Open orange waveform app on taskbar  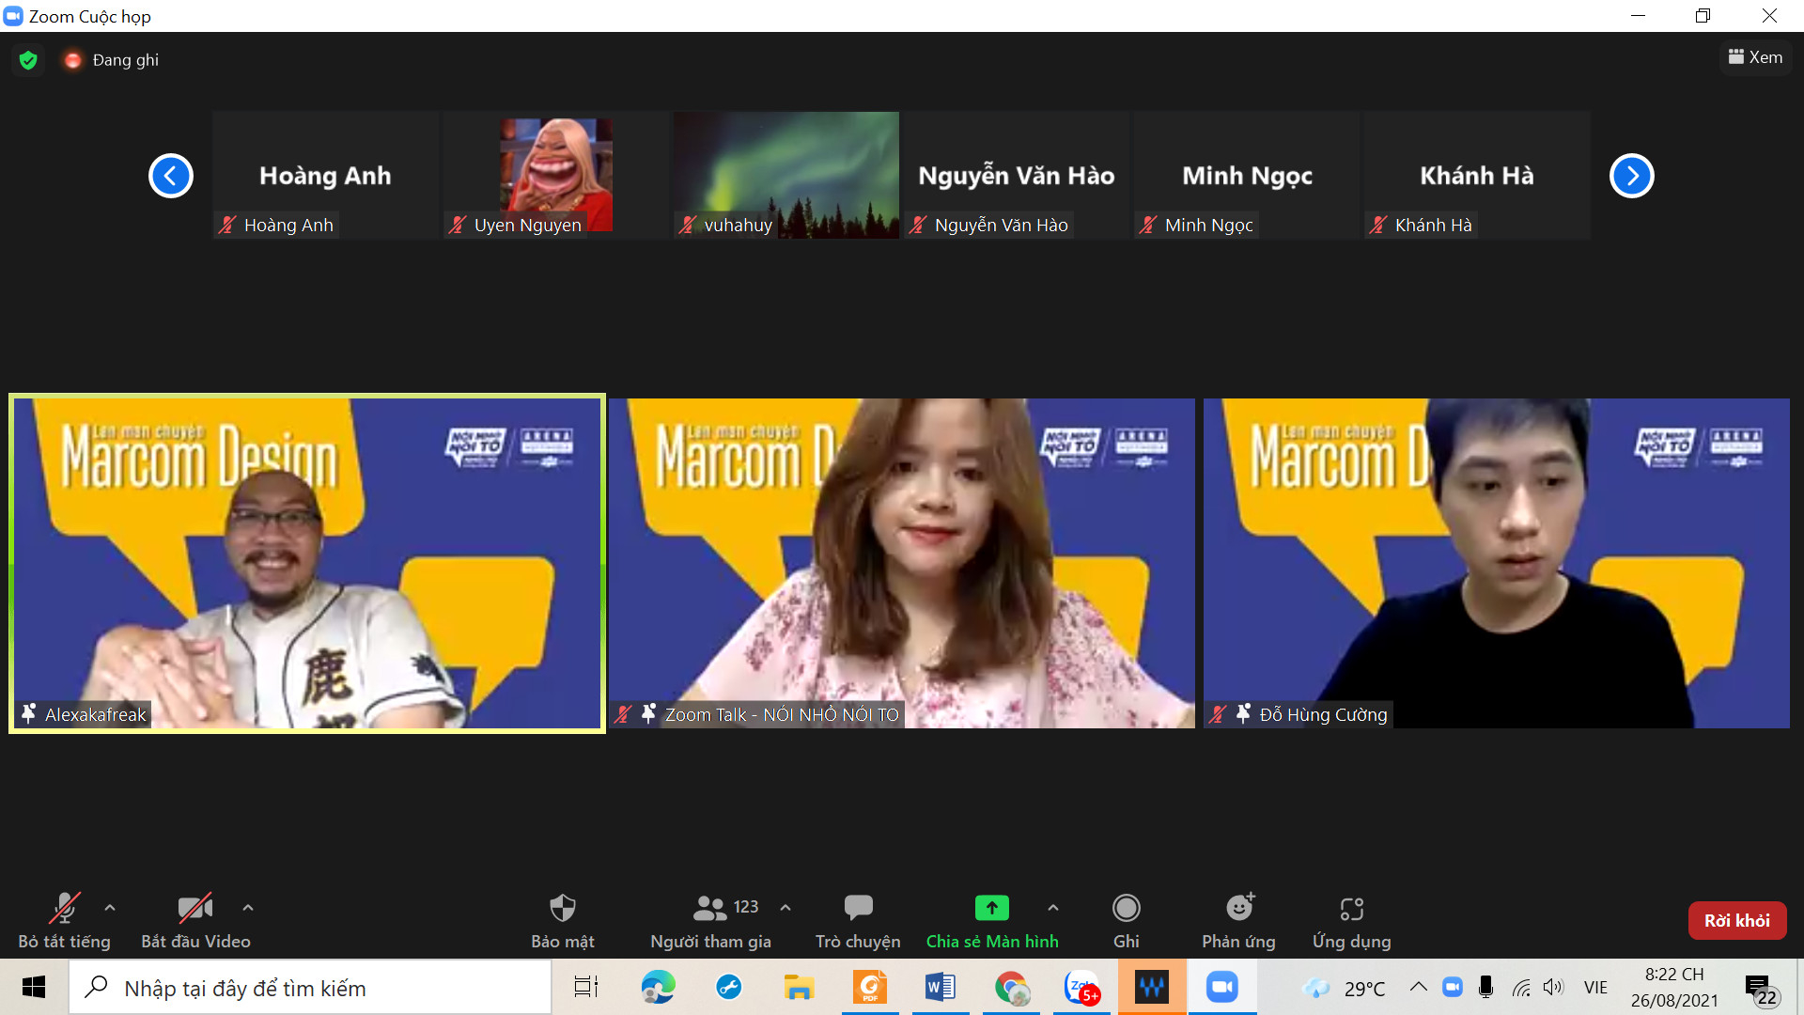click(1152, 988)
